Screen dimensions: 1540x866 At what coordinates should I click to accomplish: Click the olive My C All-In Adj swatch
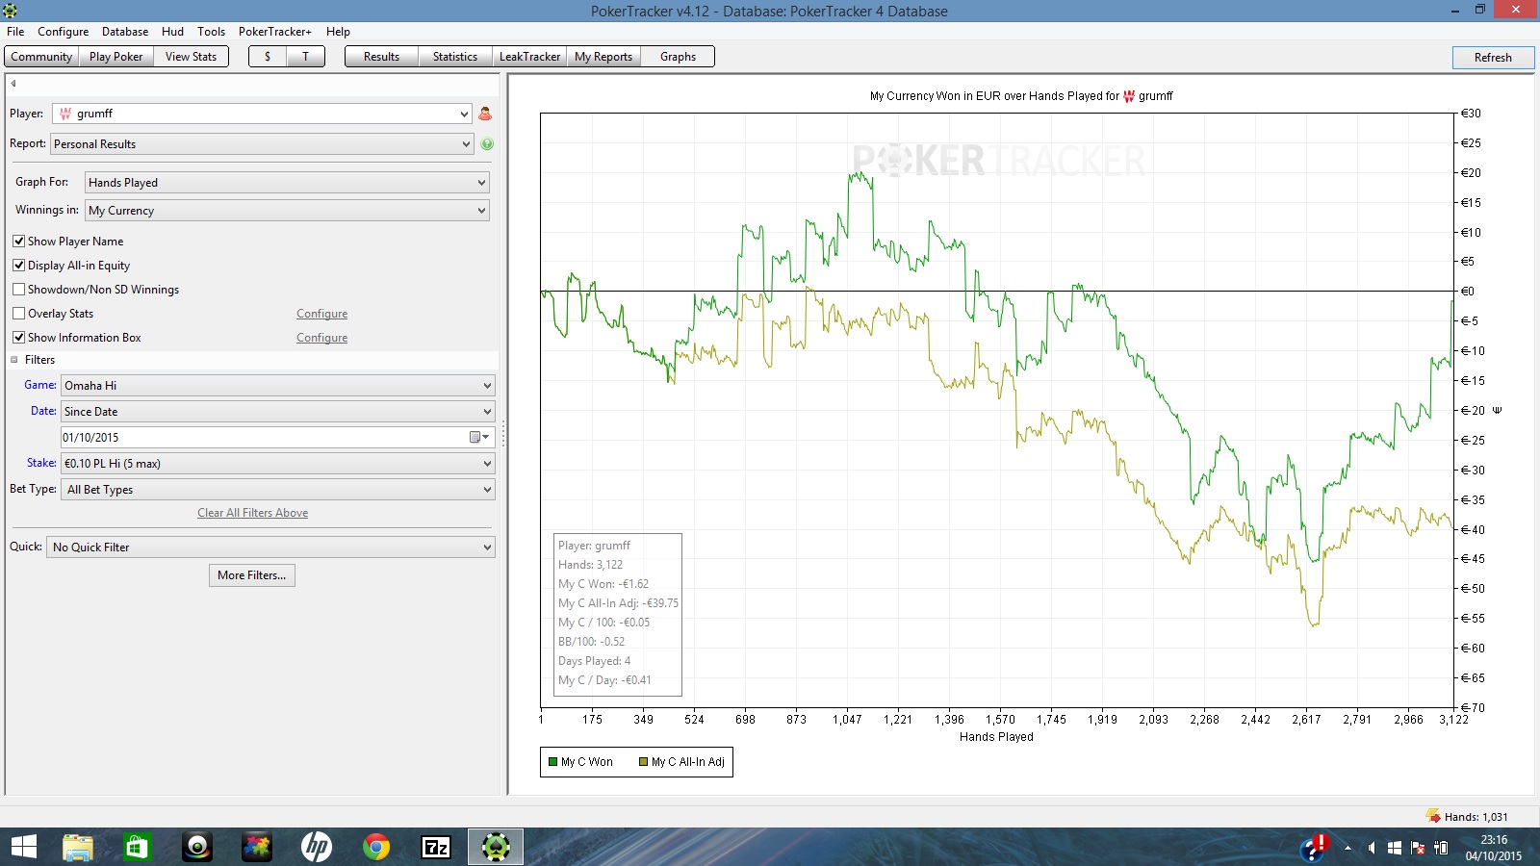tap(644, 762)
